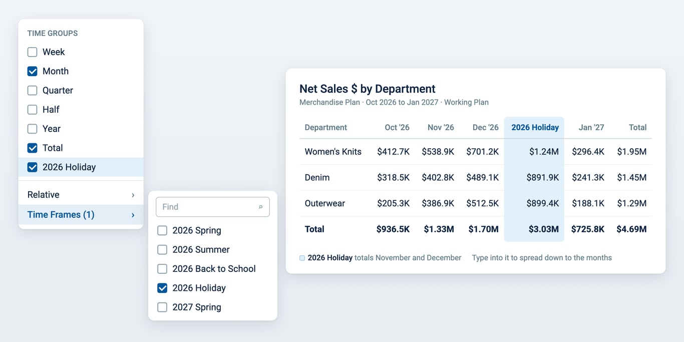Image resolution: width=684 pixels, height=342 pixels.
Task: Click the $1.45M total cell
Action: coord(632,177)
